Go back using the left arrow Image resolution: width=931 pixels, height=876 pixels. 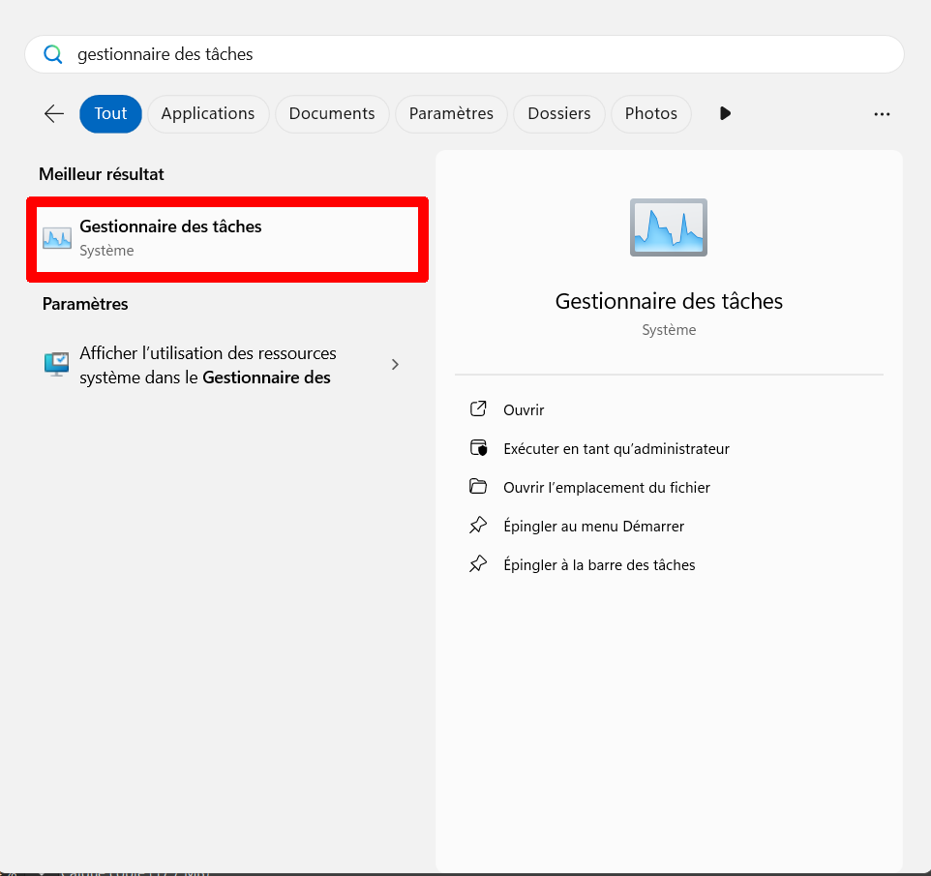[x=54, y=113]
